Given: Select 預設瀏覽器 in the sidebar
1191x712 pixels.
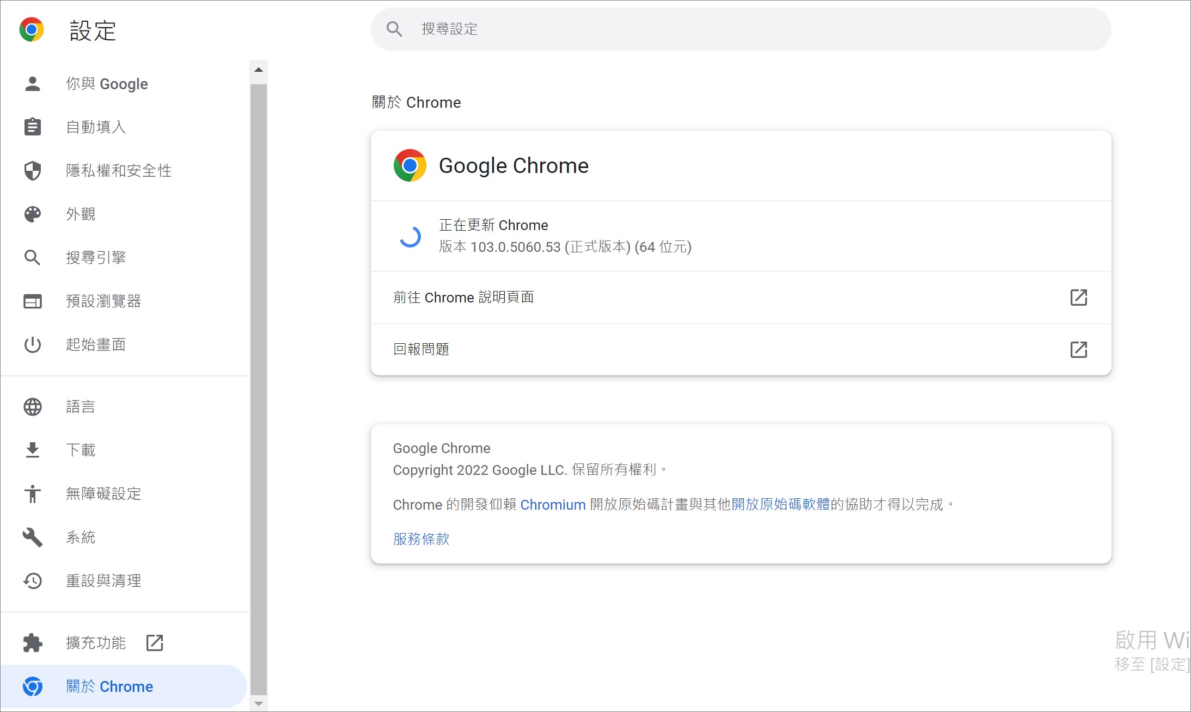Looking at the screenshot, I should point(103,301).
